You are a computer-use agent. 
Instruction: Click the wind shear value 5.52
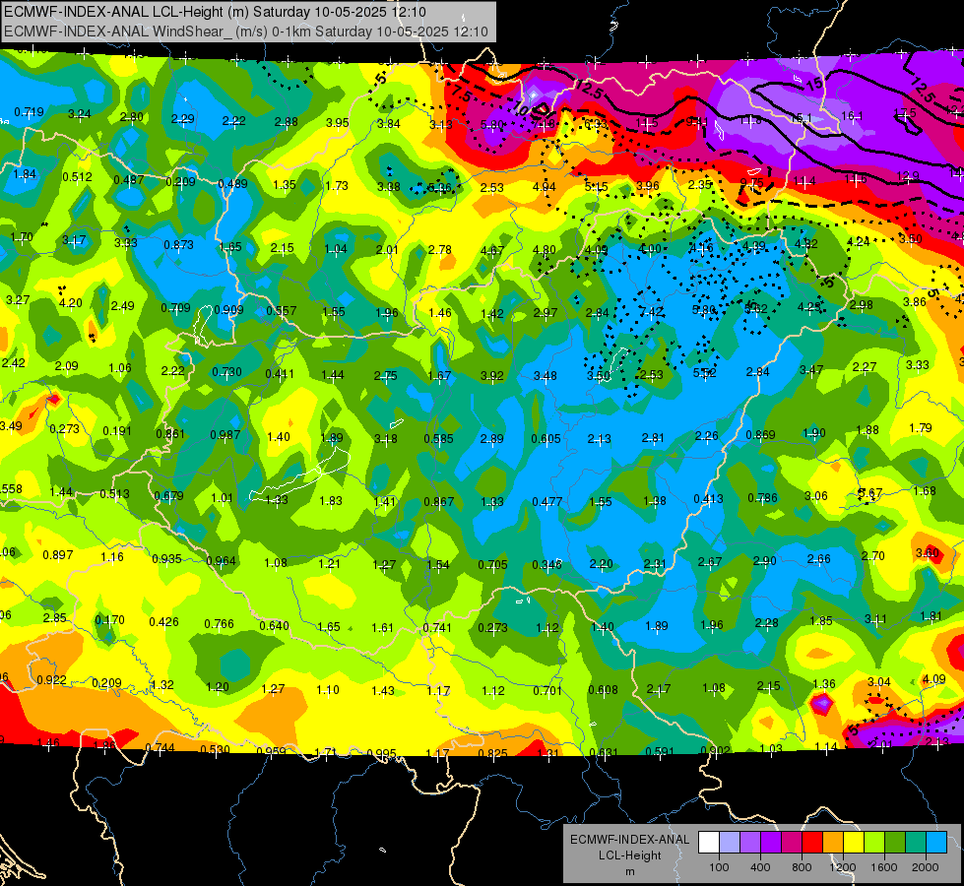click(x=705, y=372)
